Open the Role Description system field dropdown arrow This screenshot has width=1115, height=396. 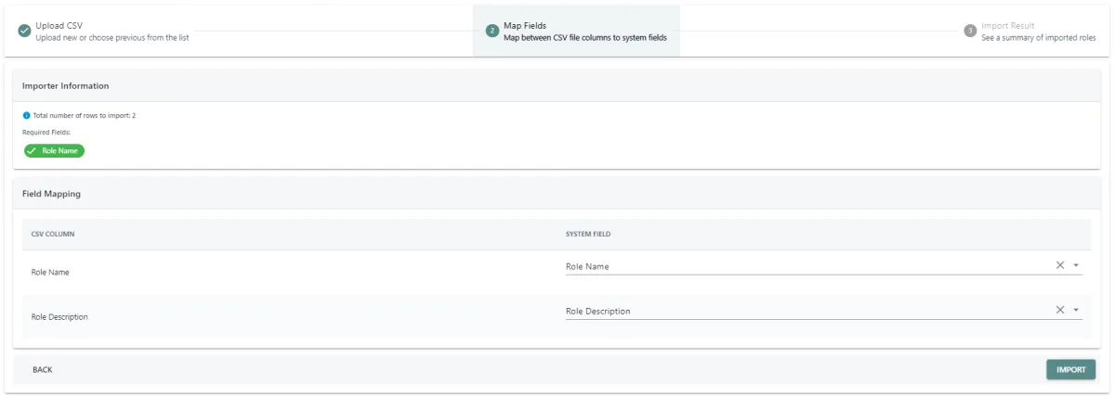(1076, 310)
